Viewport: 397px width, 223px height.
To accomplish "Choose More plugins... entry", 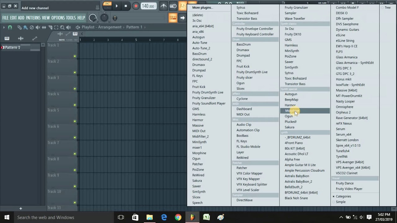I will (202, 7).
